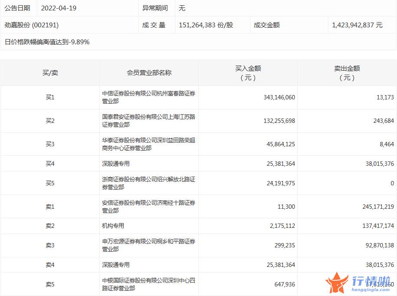Select buy amount 11,300
The width and height of the screenshot is (397, 296).
[286, 207]
